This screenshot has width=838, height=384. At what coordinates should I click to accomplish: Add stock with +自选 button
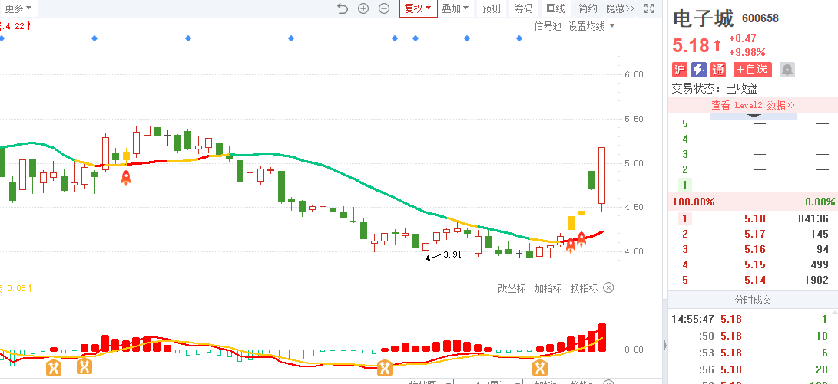(753, 69)
